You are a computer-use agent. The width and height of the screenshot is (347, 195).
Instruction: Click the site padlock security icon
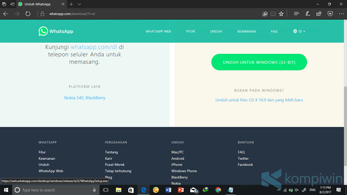(42, 14)
